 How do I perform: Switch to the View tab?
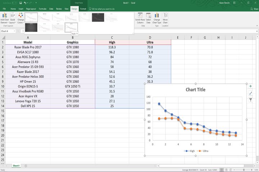pos(67,9)
